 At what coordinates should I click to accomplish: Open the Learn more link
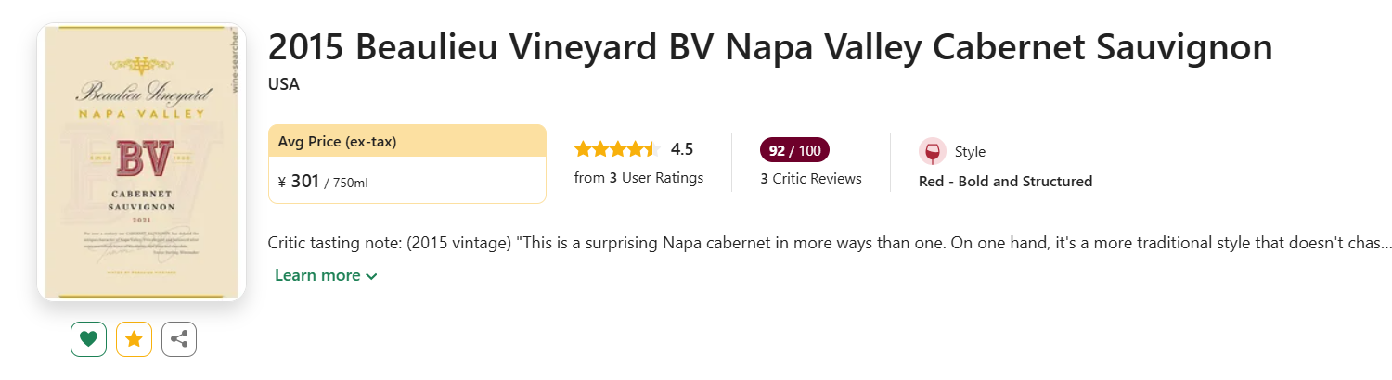[317, 275]
